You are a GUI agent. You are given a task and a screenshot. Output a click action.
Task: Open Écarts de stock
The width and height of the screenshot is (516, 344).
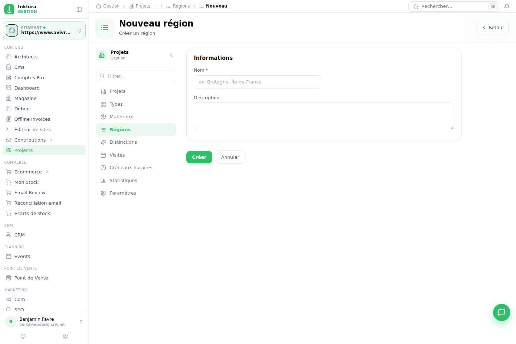tap(44, 214)
